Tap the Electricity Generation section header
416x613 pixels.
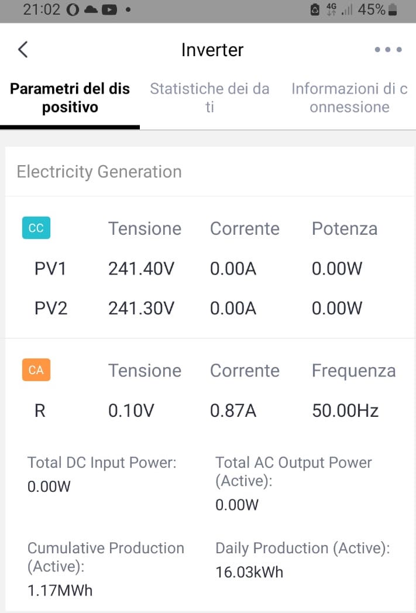point(99,172)
